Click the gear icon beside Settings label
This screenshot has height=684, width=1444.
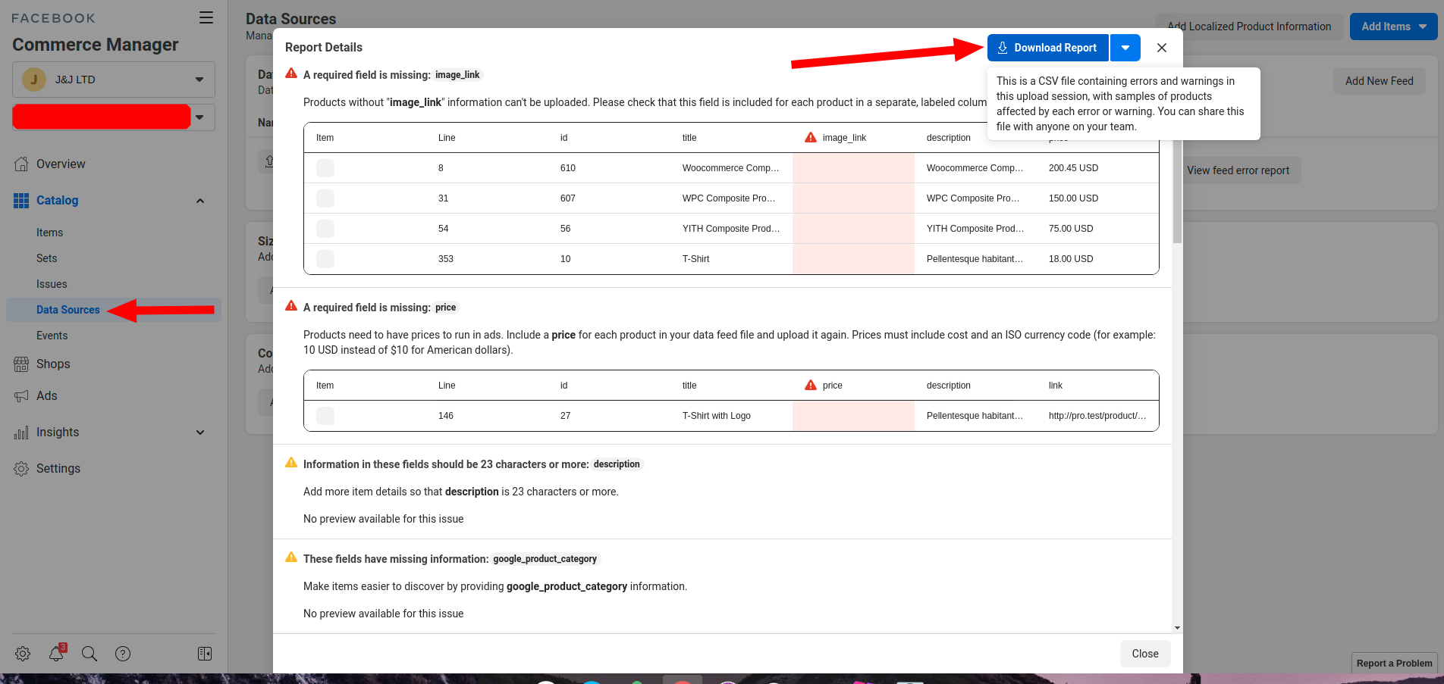[21, 469]
